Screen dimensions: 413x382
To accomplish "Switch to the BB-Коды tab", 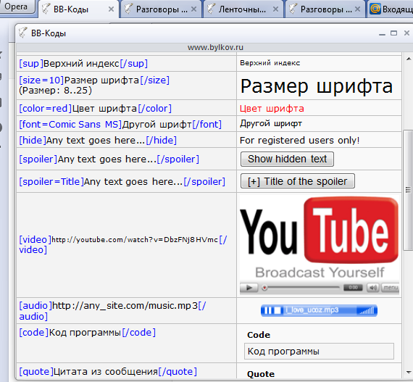I will click(x=78, y=9).
